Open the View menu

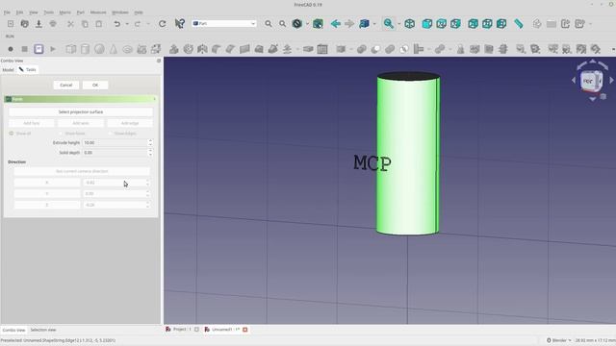coord(34,12)
